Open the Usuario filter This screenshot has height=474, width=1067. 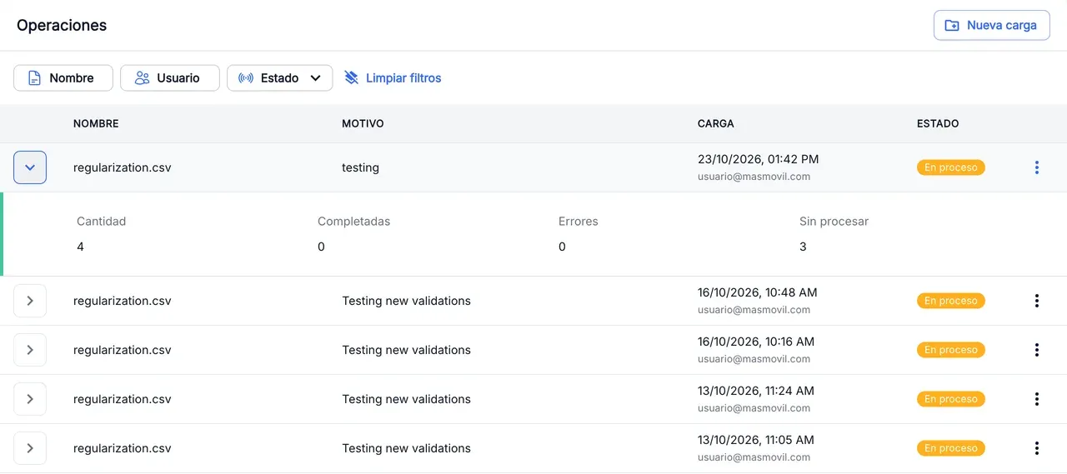(170, 77)
